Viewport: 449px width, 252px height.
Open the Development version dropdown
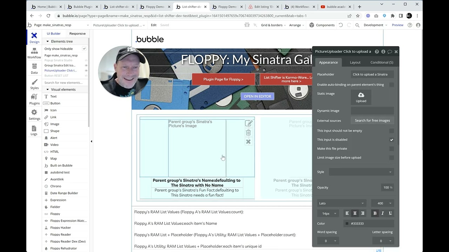pos(375,25)
